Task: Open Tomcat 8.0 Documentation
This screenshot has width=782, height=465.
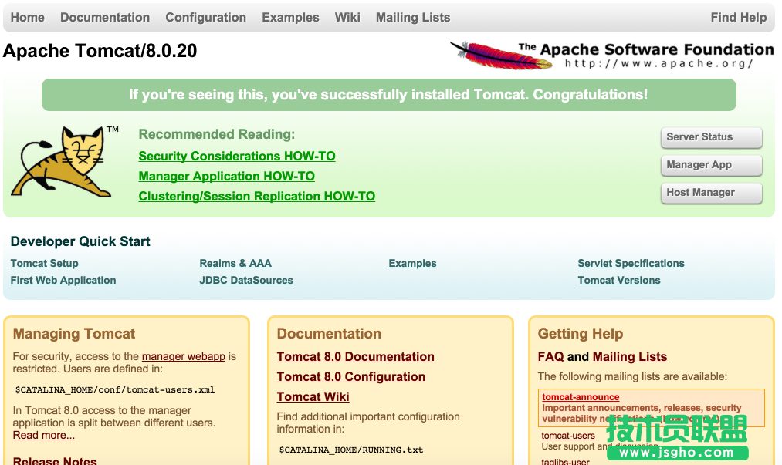Action: (355, 356)
